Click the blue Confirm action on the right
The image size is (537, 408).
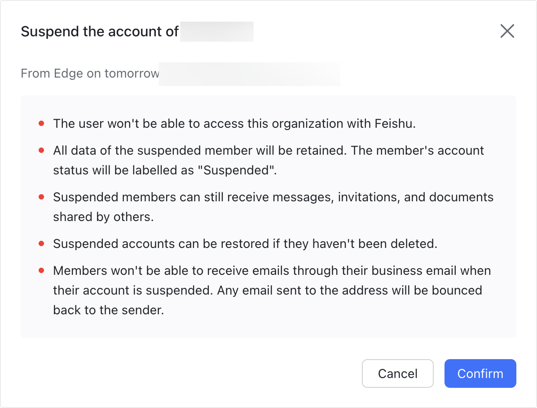[480, 373]
